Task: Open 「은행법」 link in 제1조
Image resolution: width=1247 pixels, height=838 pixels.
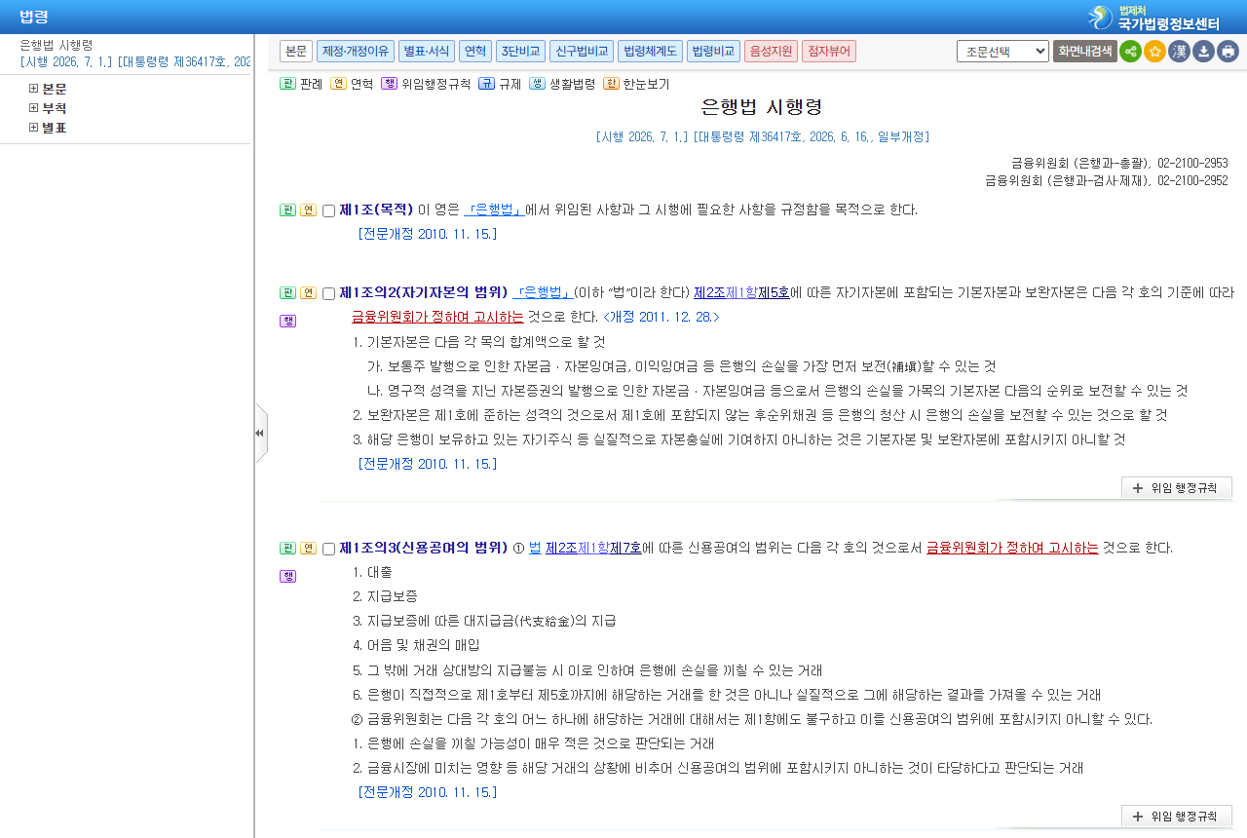Action: 494,209
